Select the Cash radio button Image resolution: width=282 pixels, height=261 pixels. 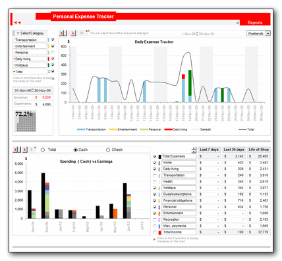(75, 150)
